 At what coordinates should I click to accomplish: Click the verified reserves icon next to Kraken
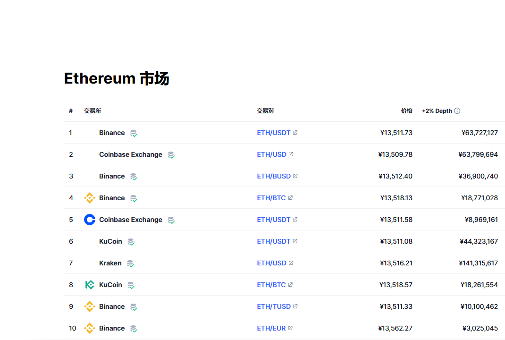click(130, 263)
